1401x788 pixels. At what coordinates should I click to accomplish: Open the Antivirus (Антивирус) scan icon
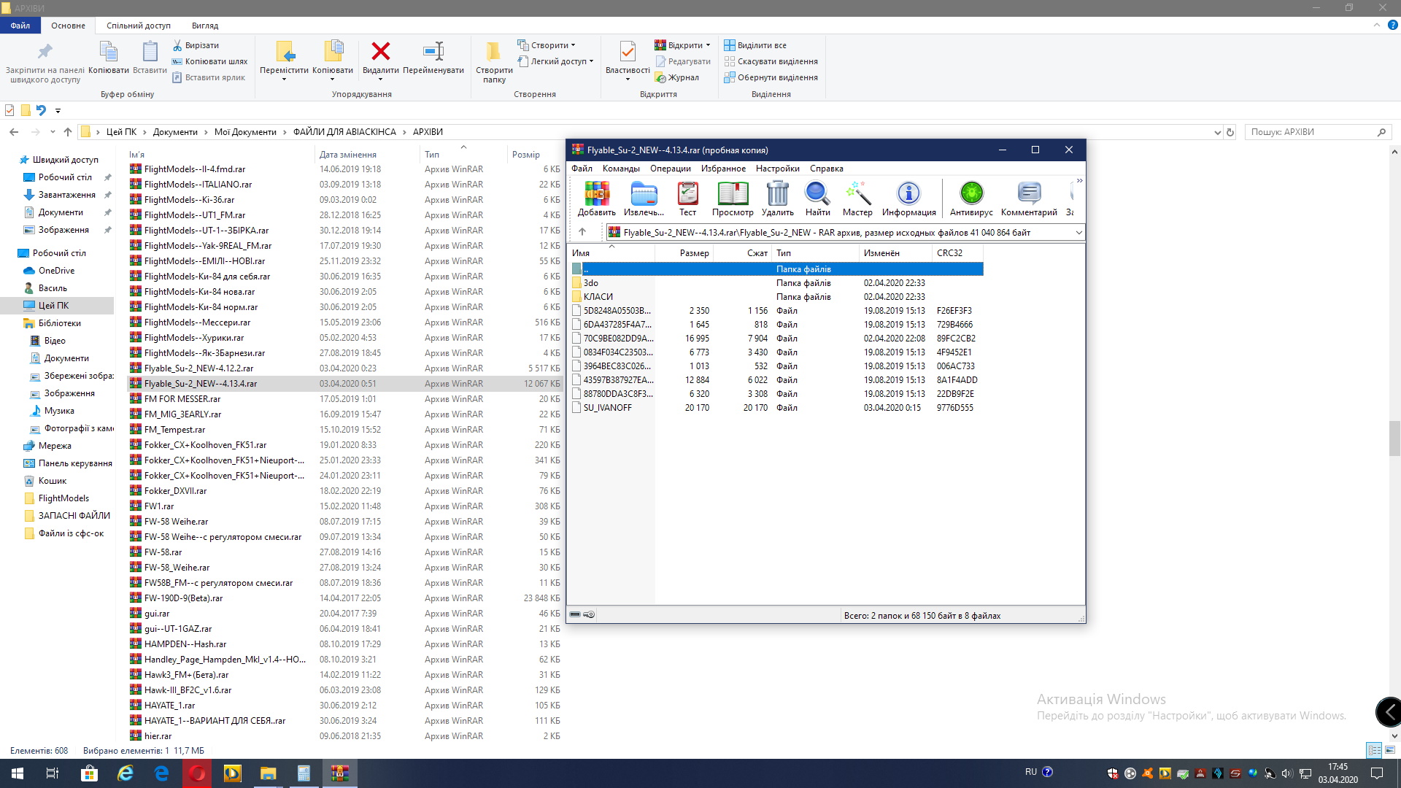tap(971, 194)
